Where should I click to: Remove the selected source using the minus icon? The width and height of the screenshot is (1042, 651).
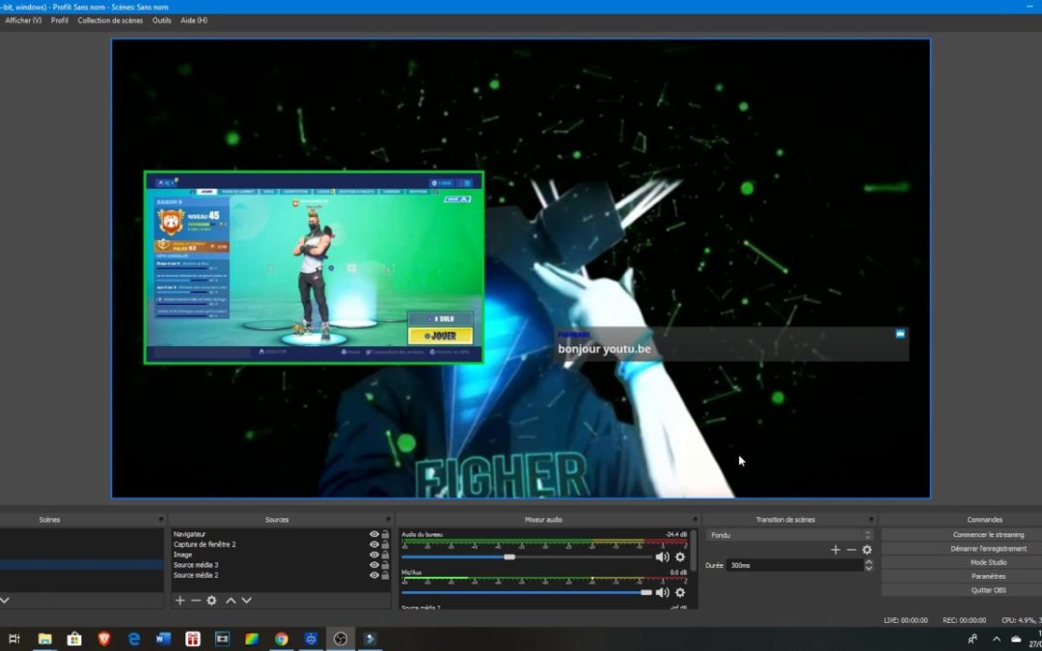(x=195, y=600)
